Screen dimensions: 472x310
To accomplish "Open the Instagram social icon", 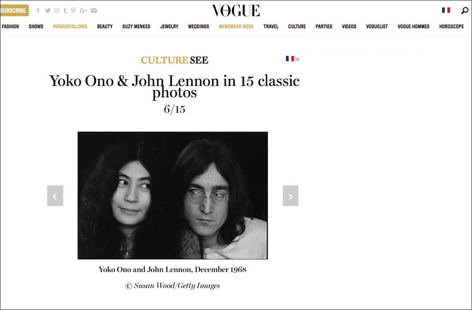I will click(57, 11).
